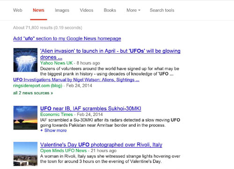
Task: Open the 'Alien invasion' to launch in April article
Action: (110, 54)
